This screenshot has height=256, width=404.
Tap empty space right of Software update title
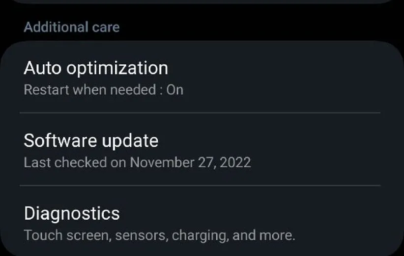(x=275, y=141)
